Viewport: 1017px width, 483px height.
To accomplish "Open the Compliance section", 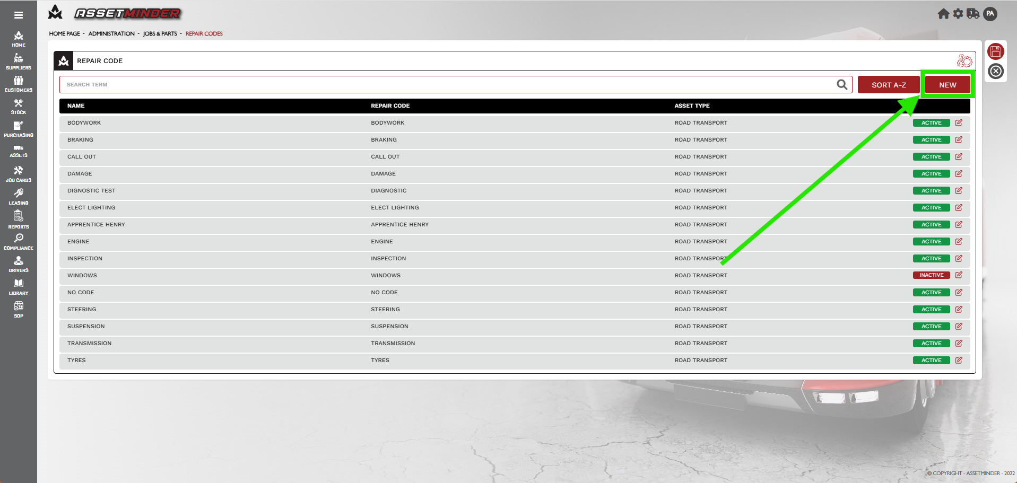I will coord(19,242).
